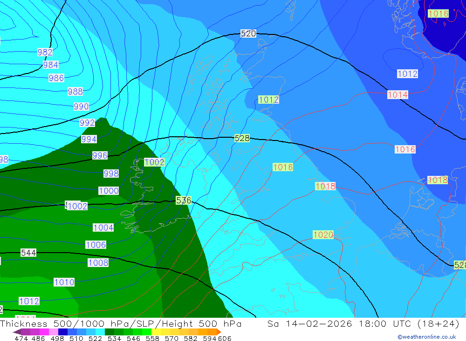Click the bright magenta legend swatch

tap(44, 332)
